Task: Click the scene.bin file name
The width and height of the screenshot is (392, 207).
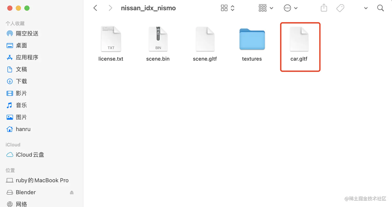Action: 158,59
